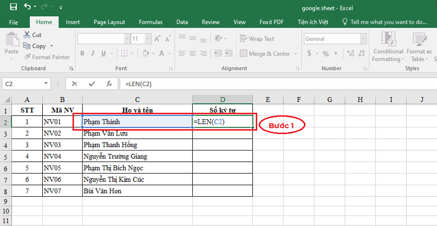Click the Accounting dollar format icon
Viewport: 437px width, 226px height.
point(309,54)
